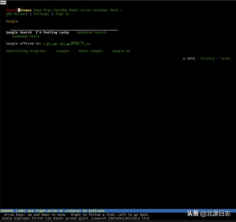Expand the More » link

116,10
